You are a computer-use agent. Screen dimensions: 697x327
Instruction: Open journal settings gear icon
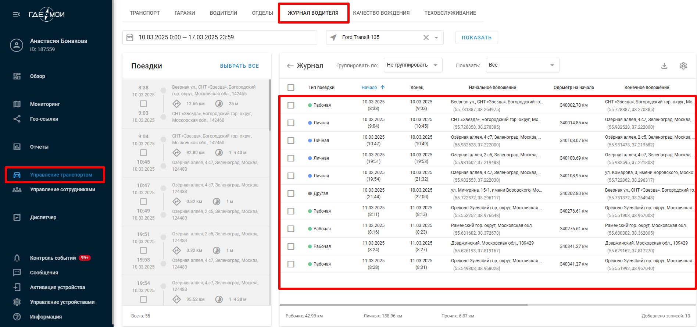[x=683, y=66]
